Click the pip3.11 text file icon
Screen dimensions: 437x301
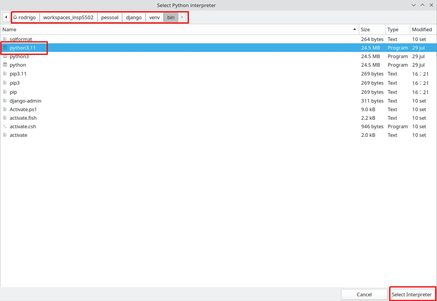coord(5,74)
